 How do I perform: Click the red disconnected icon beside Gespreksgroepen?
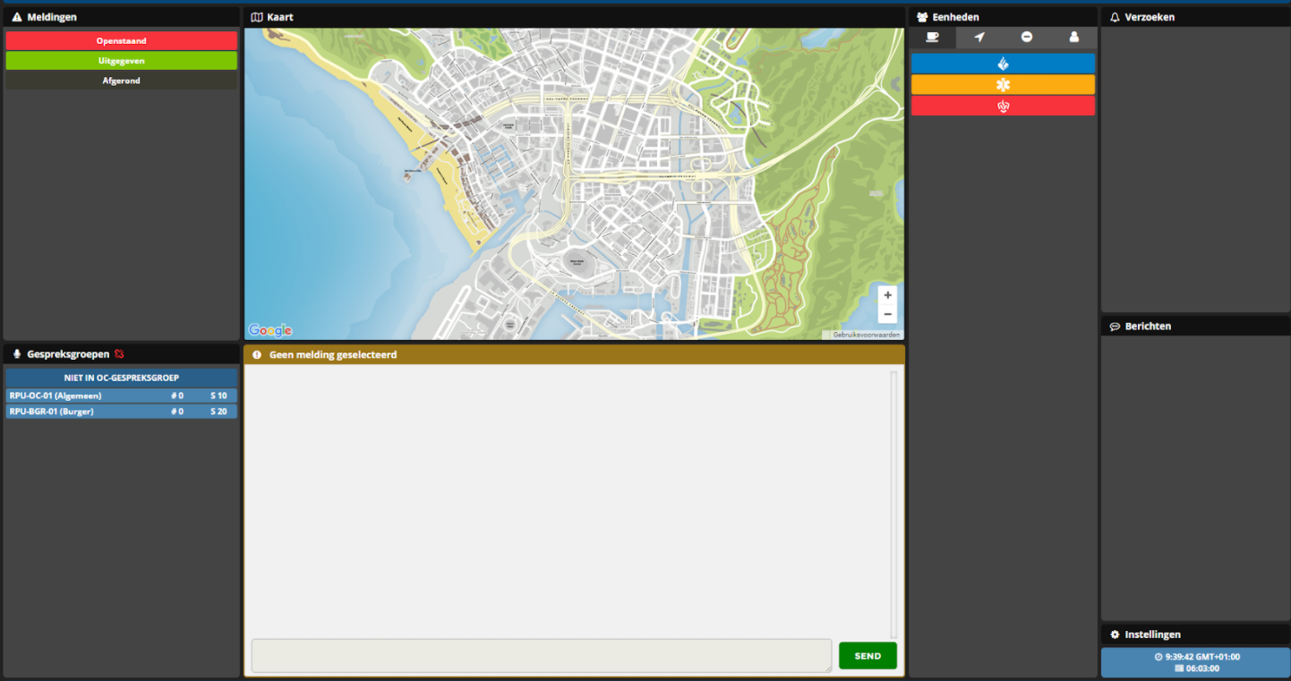(x=119, y=354)
